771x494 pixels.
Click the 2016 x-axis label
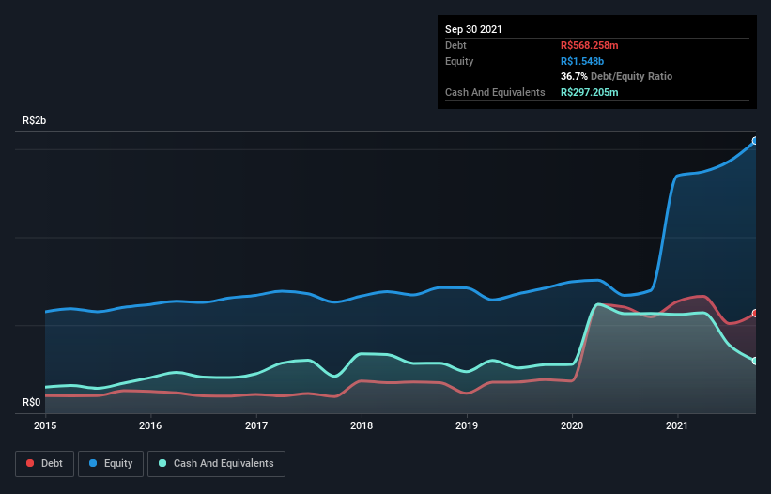[150, 425]
